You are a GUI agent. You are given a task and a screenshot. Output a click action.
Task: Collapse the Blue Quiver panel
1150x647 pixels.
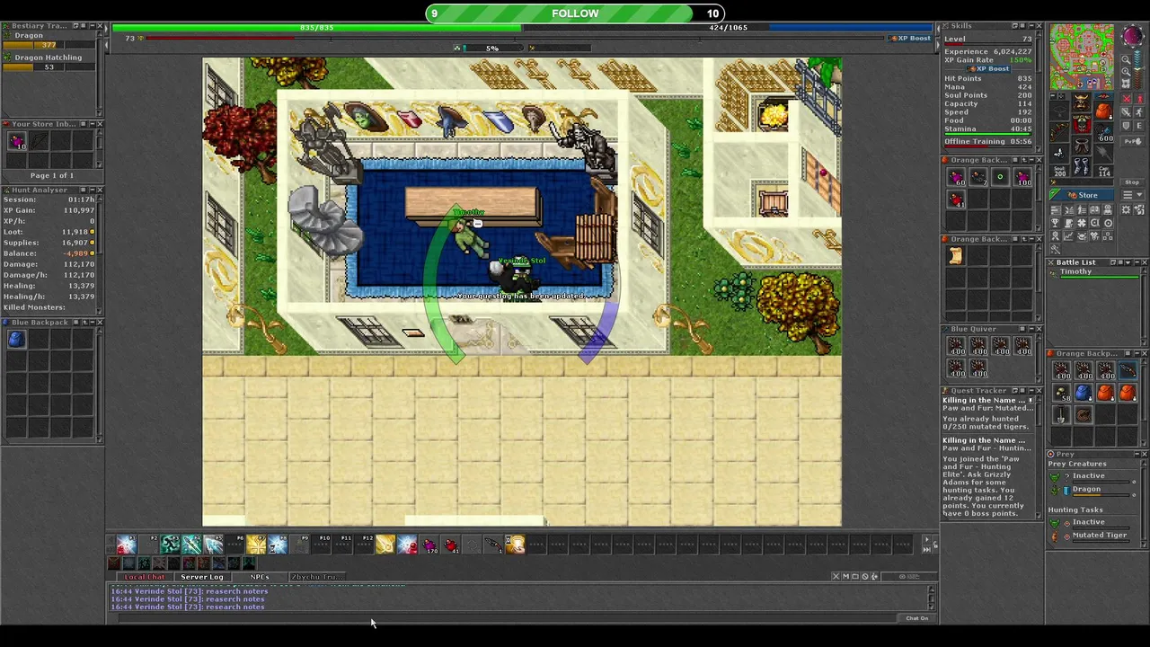click(1031, 329)
